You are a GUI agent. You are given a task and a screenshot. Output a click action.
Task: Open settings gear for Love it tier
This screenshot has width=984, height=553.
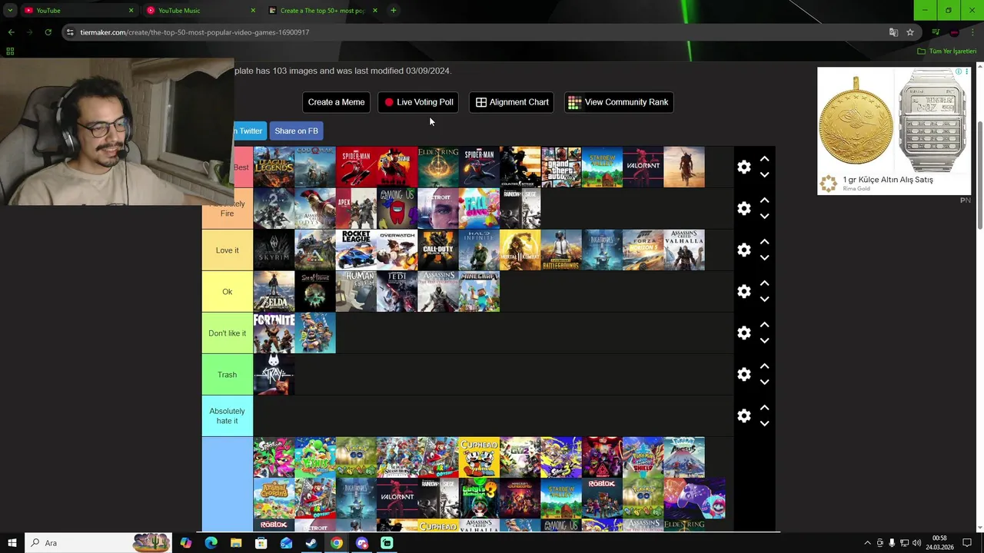[743, 250]
